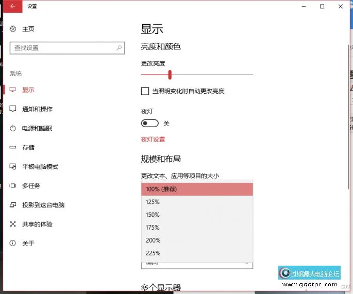Screen dimensions: 353x294
Task: Click the vertical scrollbar of settings window
Action: click(349, 117)
